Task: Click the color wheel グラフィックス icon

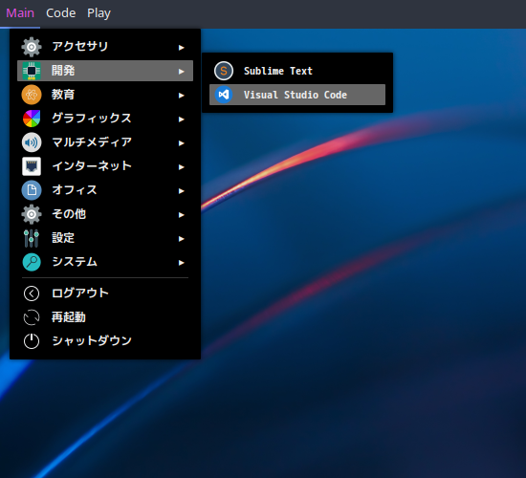Action: [32, 119]
